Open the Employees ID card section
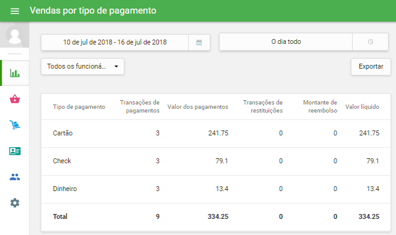The width and height of the screenshot is (396, 235). [x=15, y=151]
